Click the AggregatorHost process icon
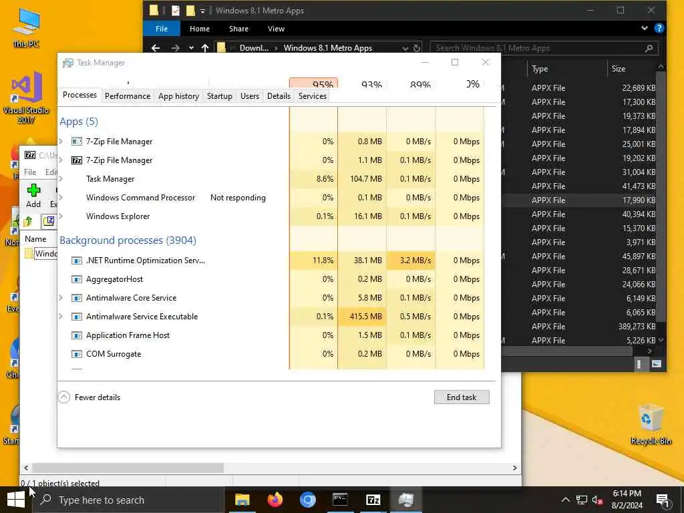The width and height of the screenshot is (684, 513). (77, 279)
